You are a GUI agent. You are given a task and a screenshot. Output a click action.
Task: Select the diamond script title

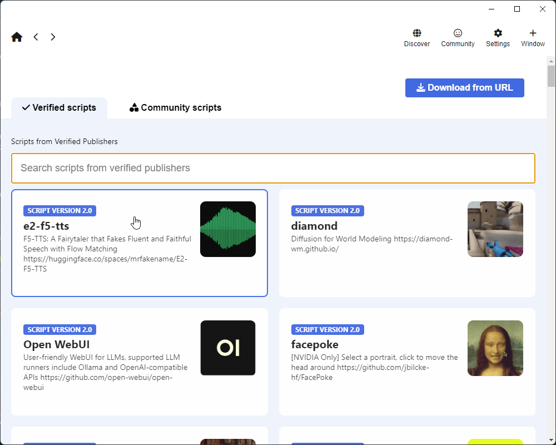click(x=314, y=226)
